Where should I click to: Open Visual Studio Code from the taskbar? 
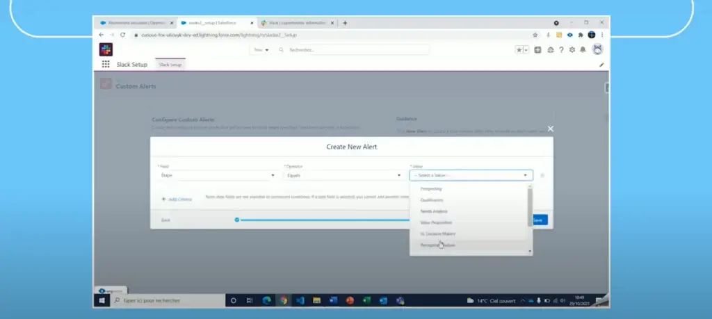pyautogui.click(x=300, y=300)
